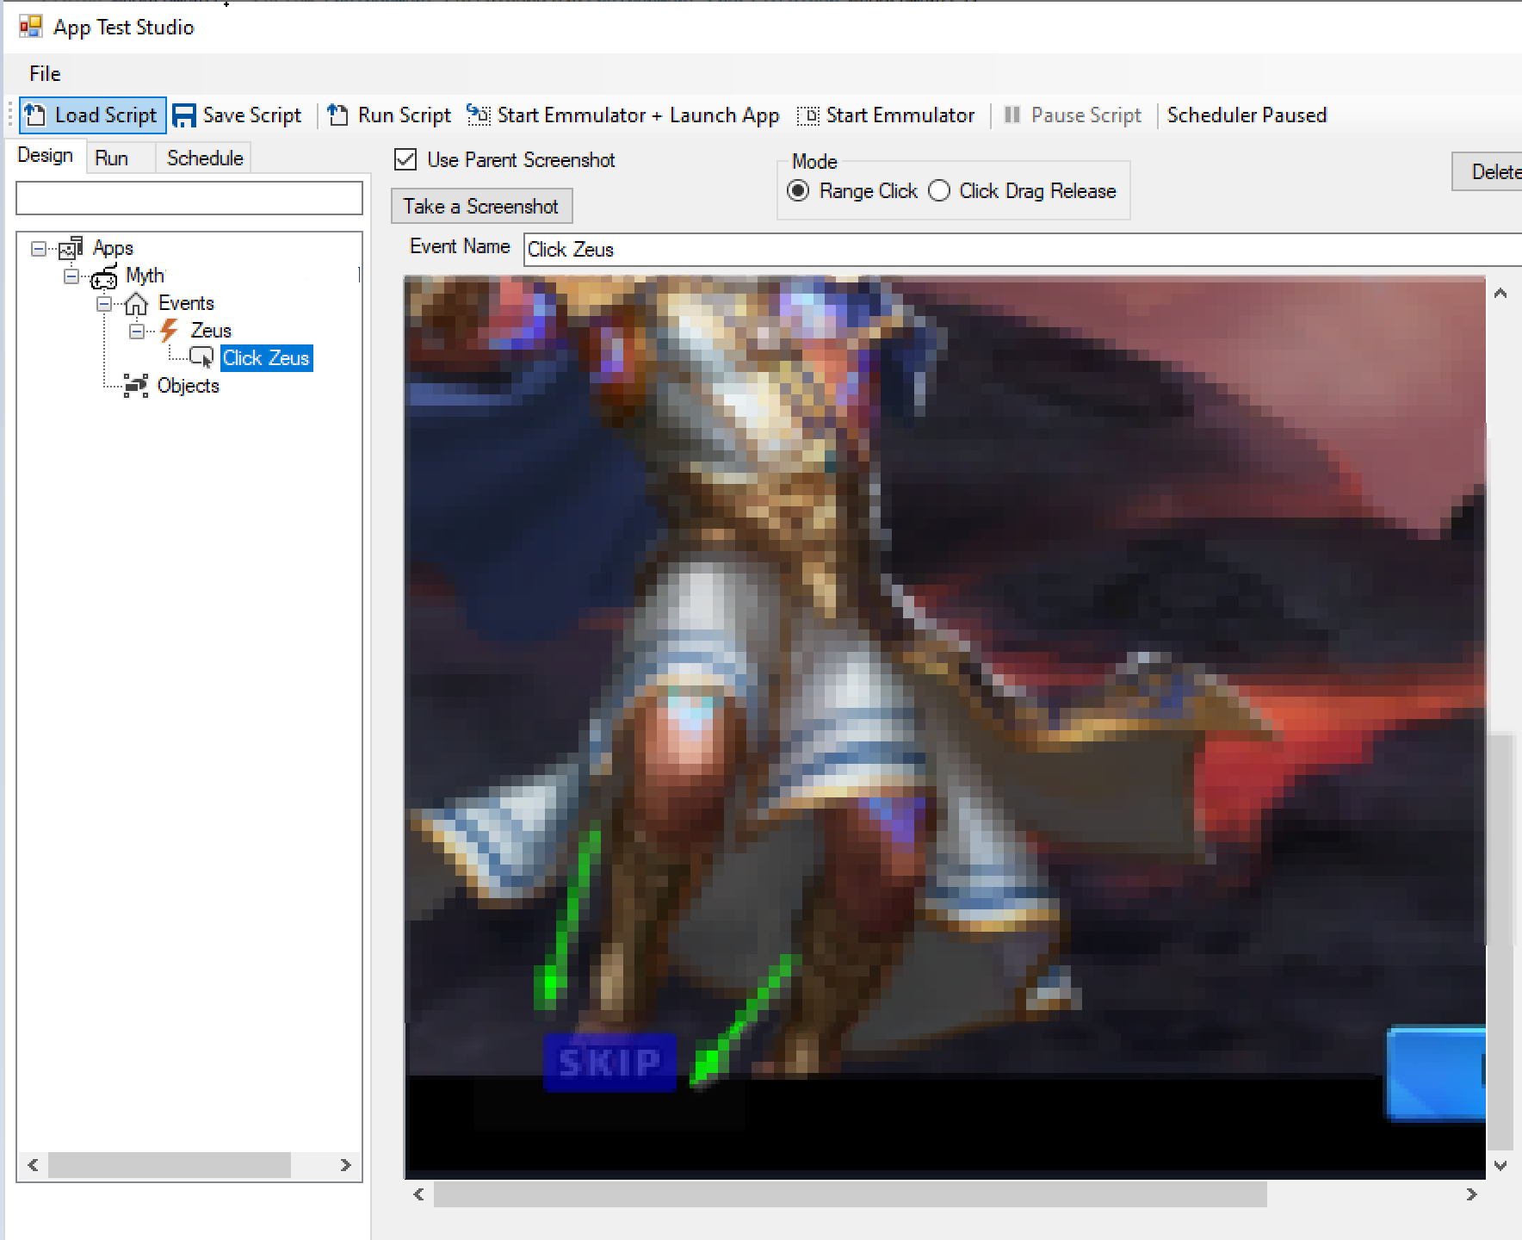This screenshot has height=1240, width=1522.
Task: Click the Apps node icon in tree
Action: point(71,248)
